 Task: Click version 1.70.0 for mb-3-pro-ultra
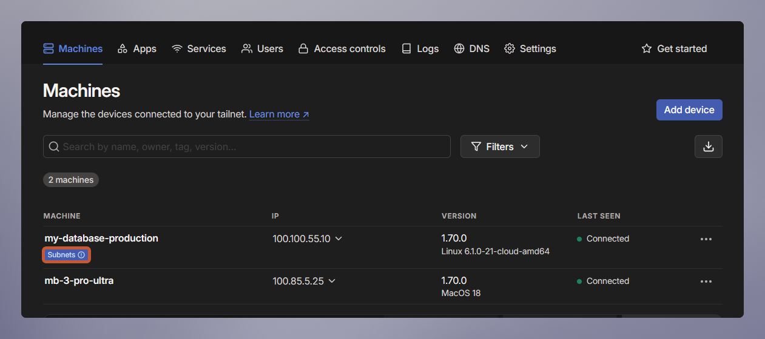pos(454,280)
